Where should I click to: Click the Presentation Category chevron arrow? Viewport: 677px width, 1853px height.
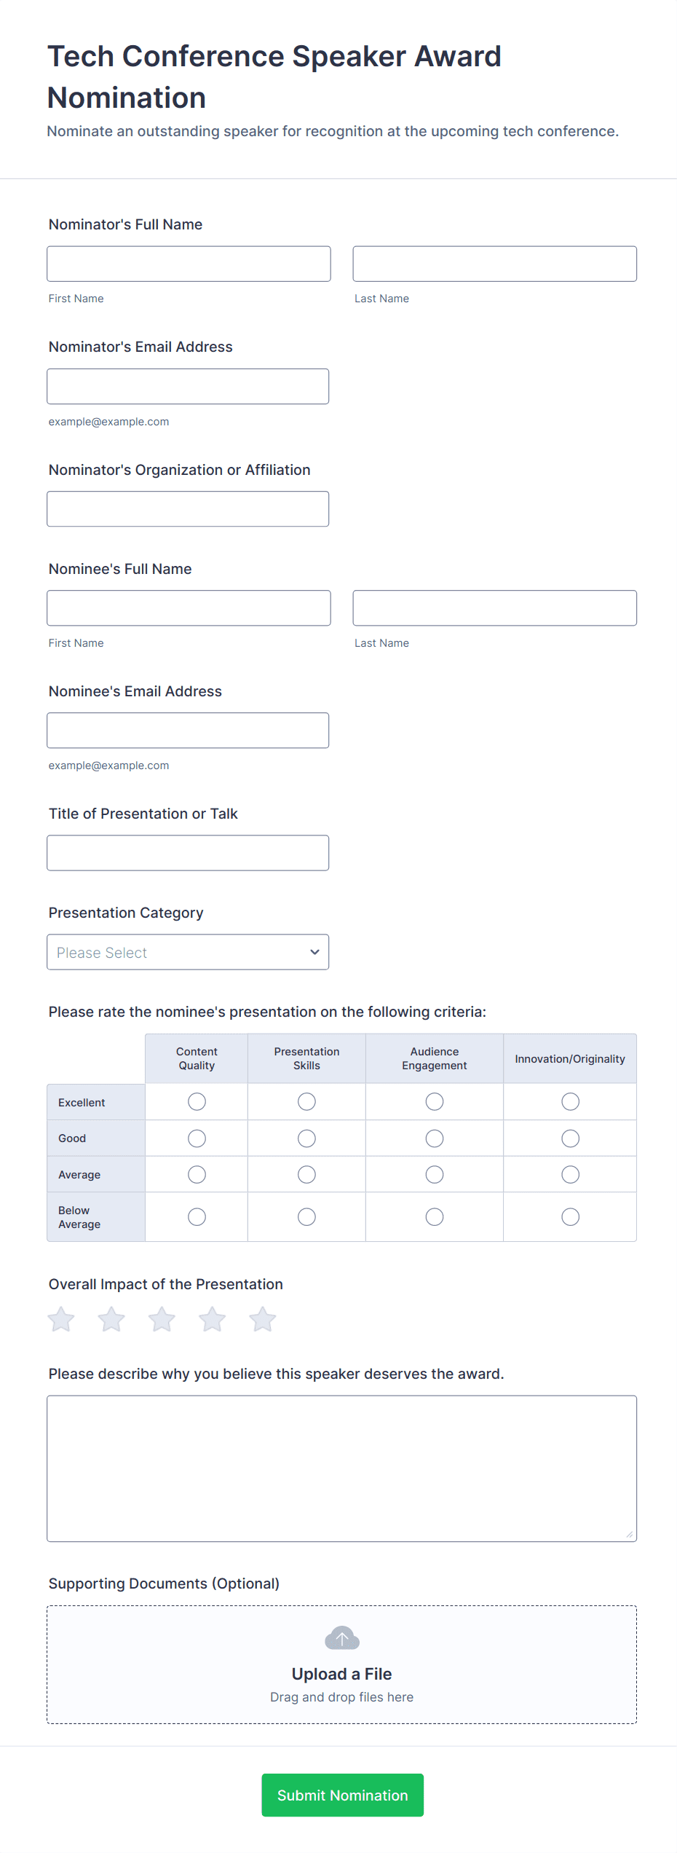[x=314, y=952]
